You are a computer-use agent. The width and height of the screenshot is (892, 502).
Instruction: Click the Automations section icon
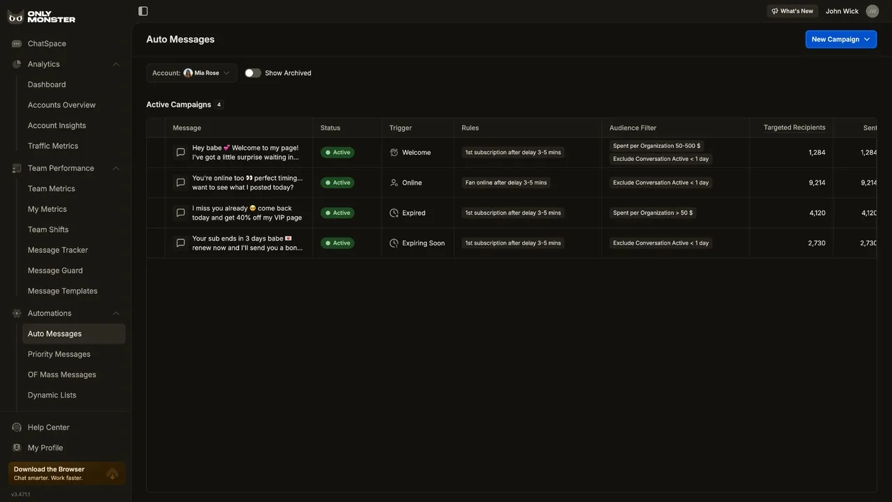pyautogui.click(x=17, y=313)
